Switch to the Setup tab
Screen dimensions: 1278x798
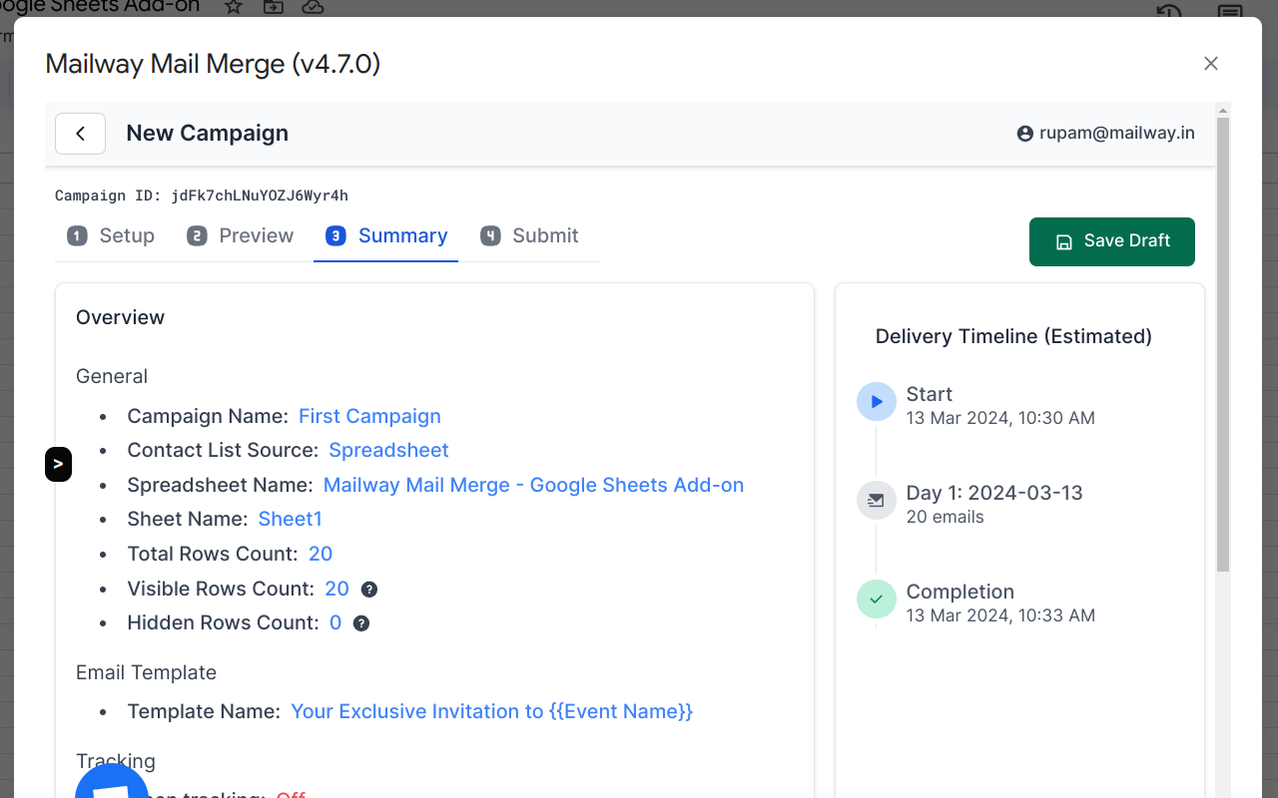(111, 236)
